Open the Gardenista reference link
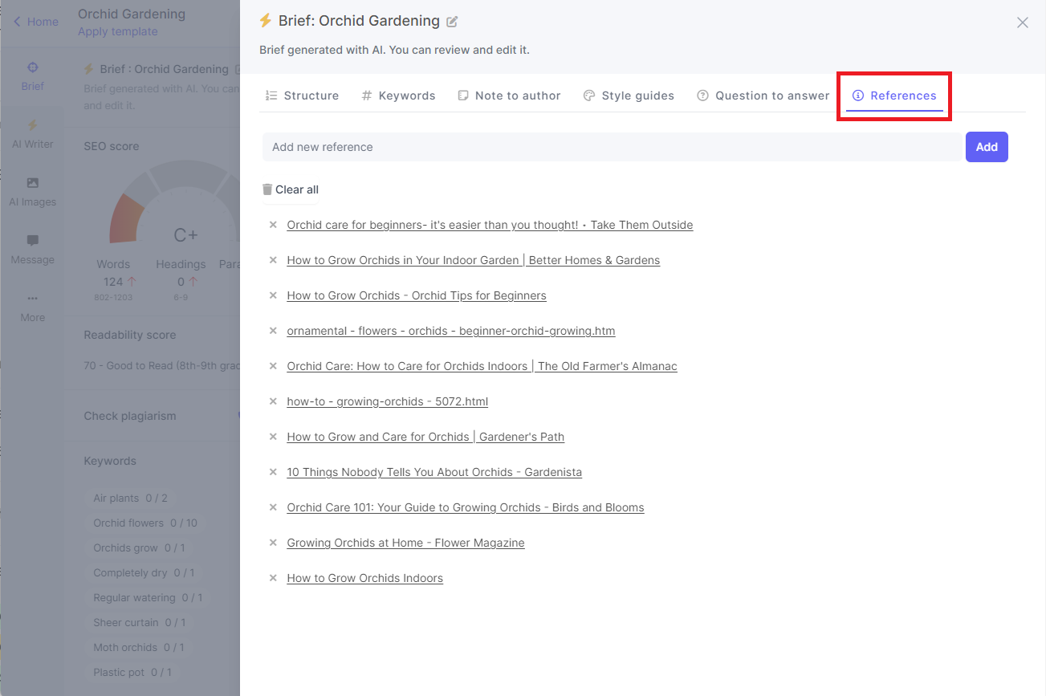 [x=434, y=472]
